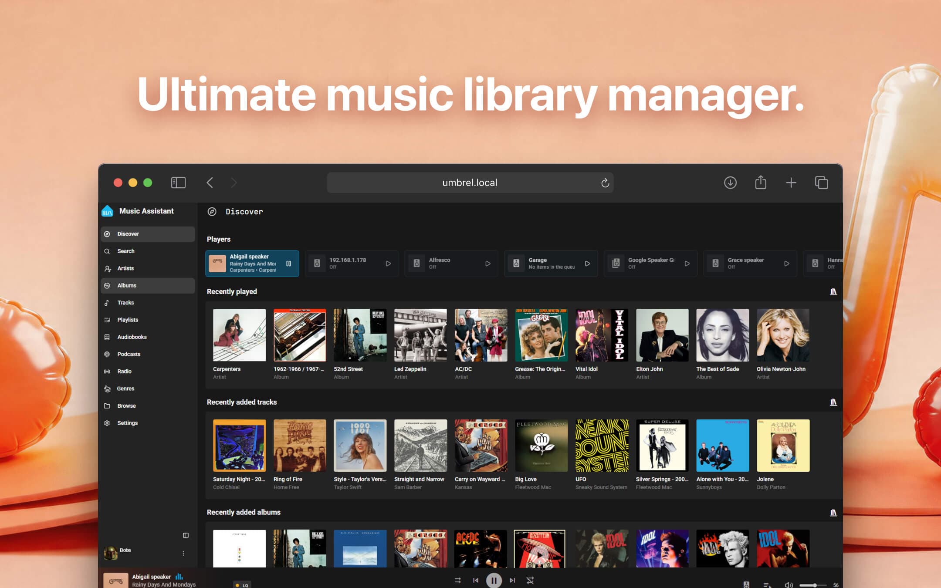Switch to the Albums tab in sidebar
Image resolution: width=941 pixels, height=588 pixels.
tap(127, 285)
